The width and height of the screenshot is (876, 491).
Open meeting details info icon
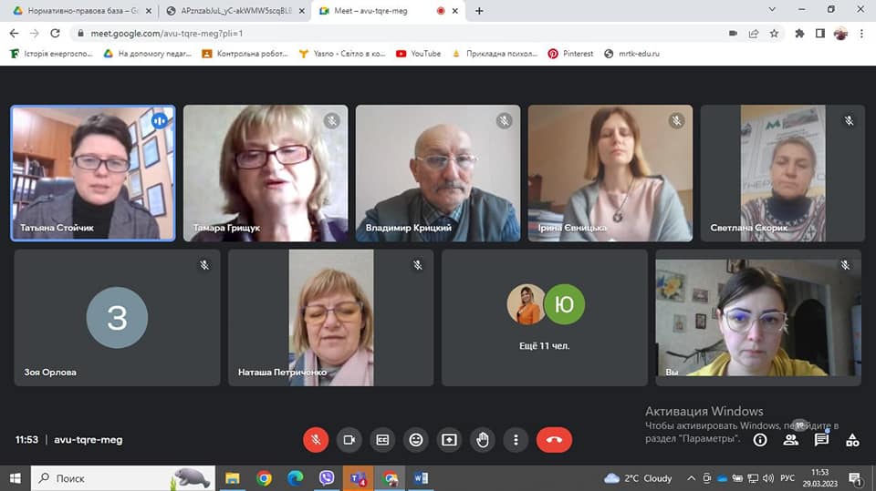pyautogui.click(x=760, y=440)
